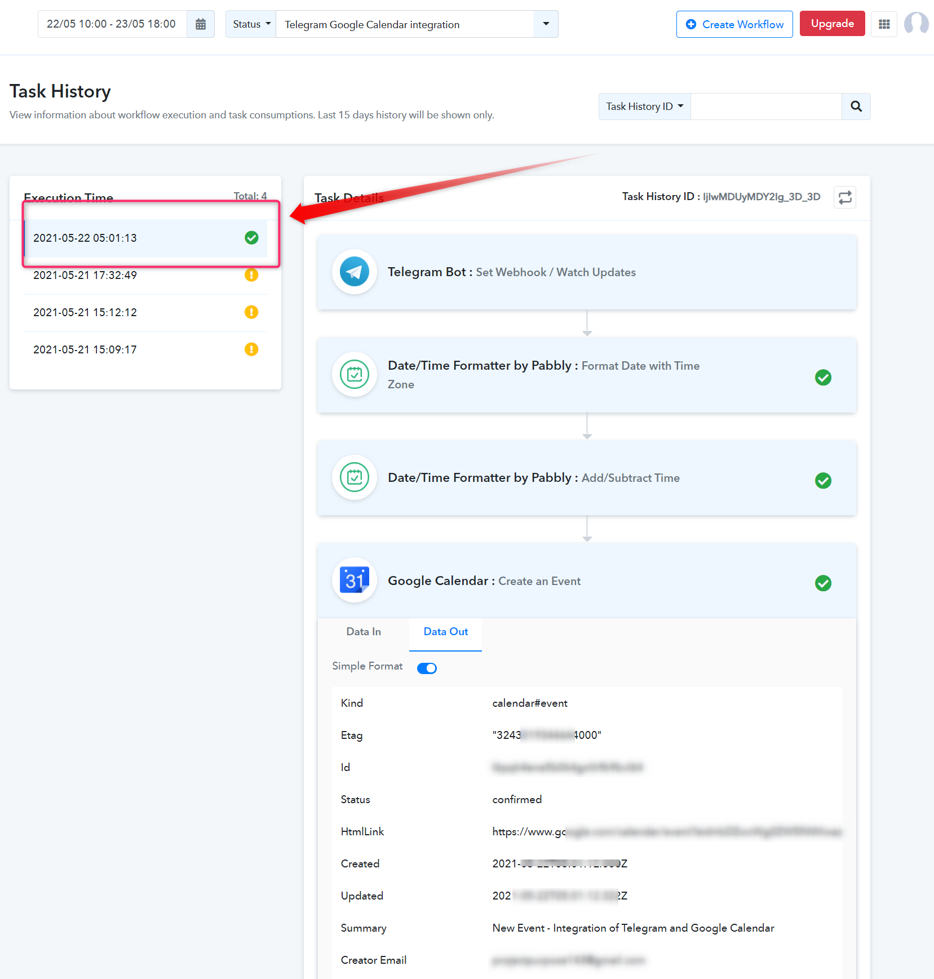Click the Status value confirmed
This screenshot has width=934, height=979.
pos(517,799)
